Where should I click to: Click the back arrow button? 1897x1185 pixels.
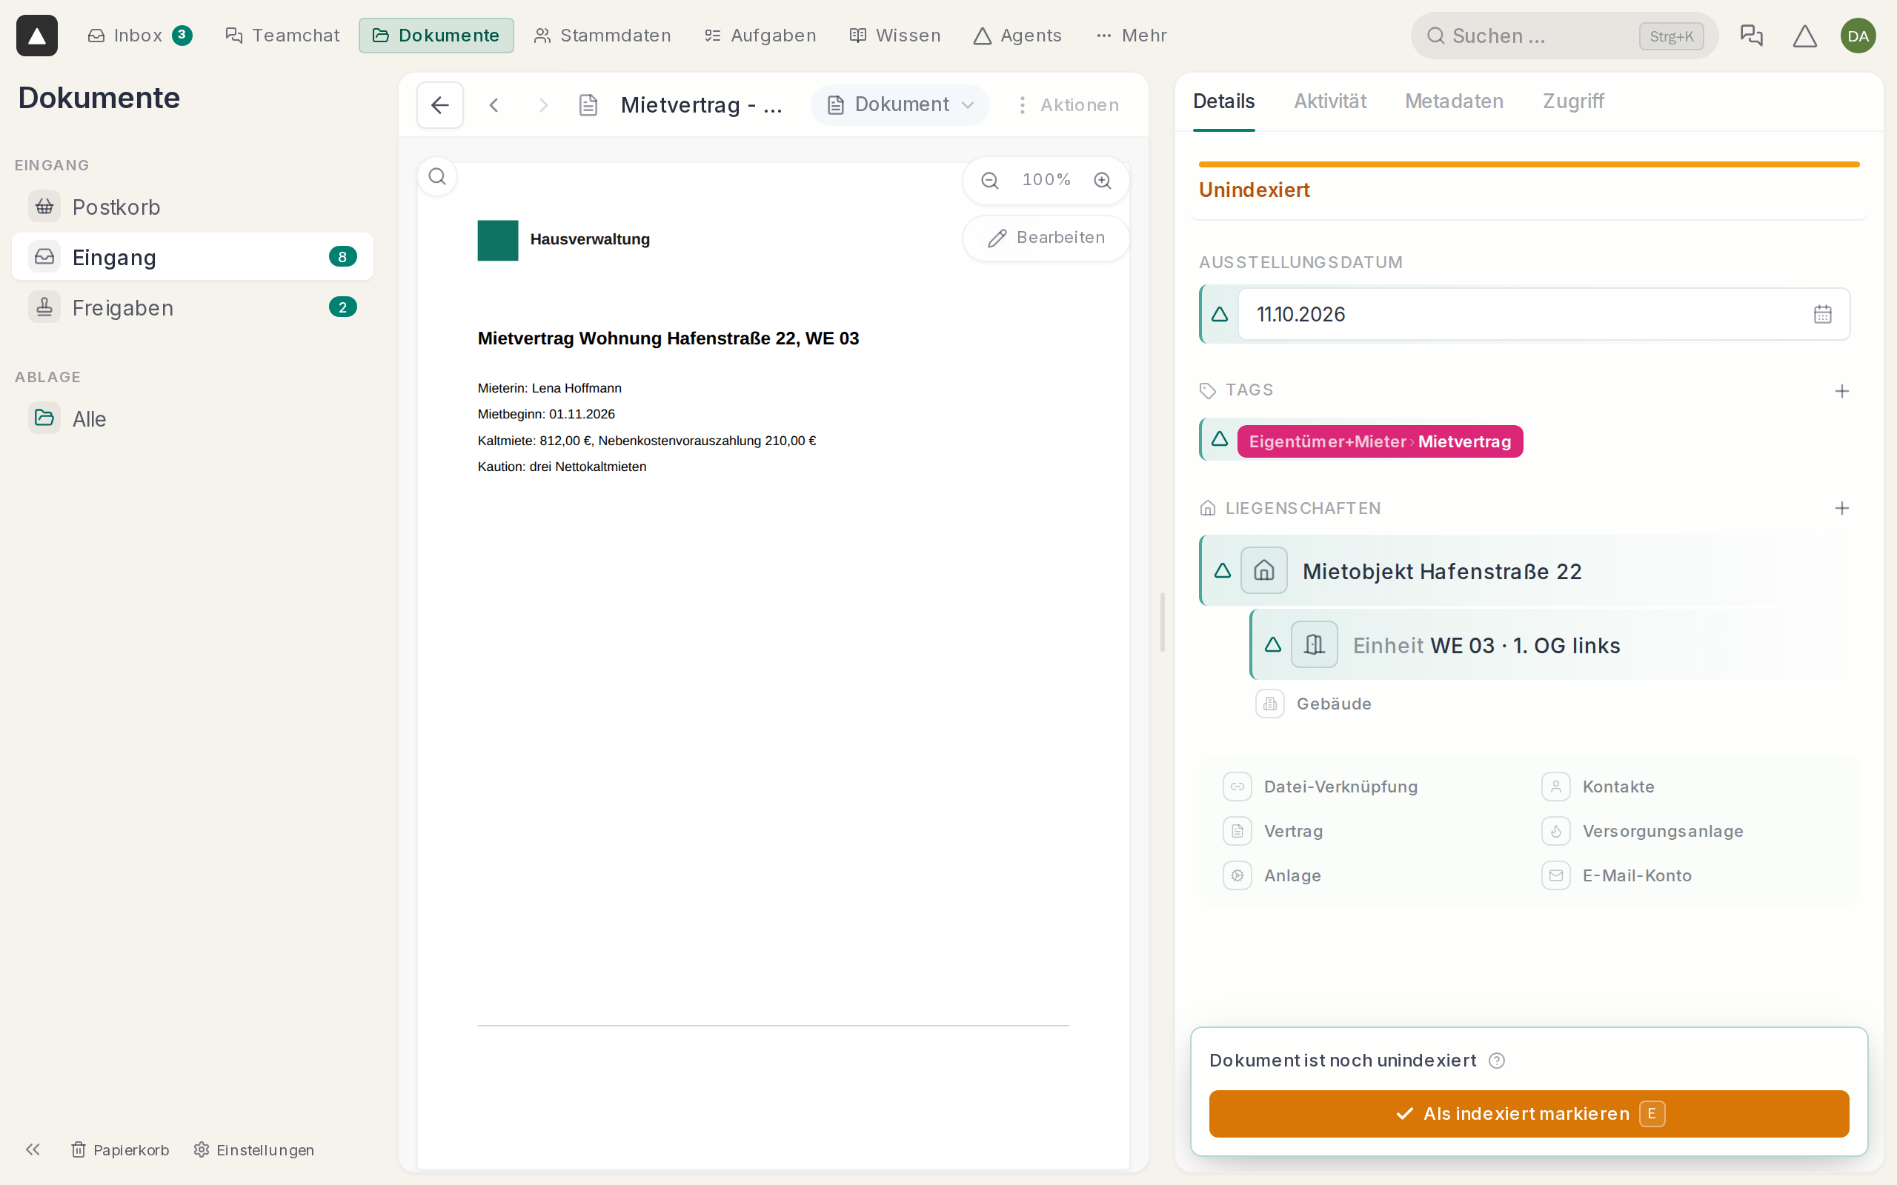[439, 105]
